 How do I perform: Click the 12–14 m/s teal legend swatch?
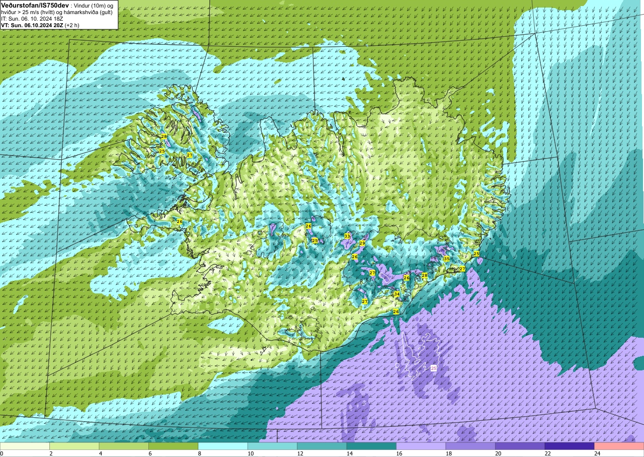[x=322, y=446]
